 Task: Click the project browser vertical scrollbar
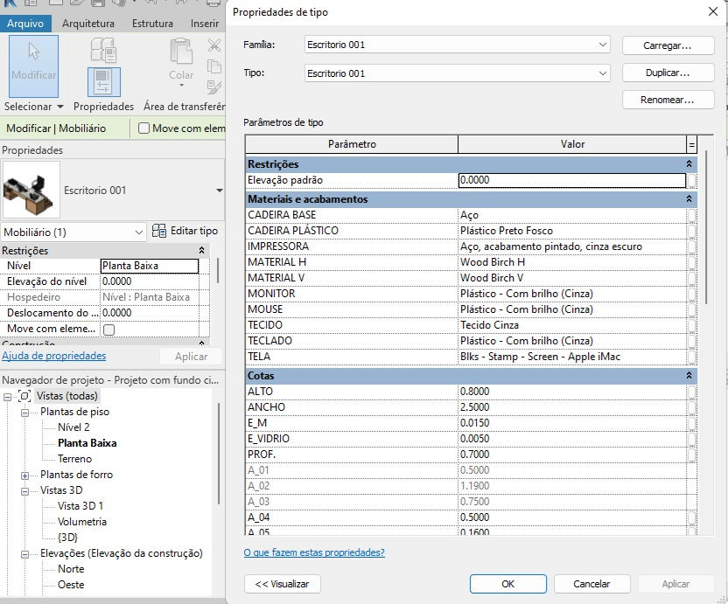tap(218, 455)
